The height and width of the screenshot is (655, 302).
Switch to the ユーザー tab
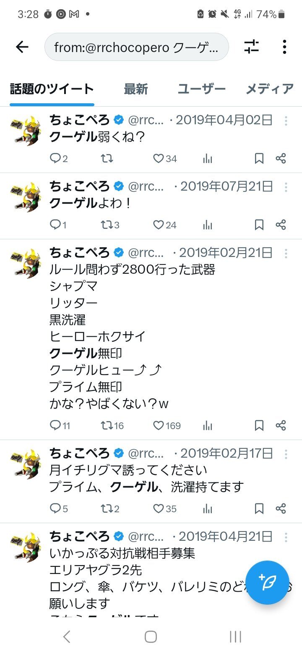point(202,89)
